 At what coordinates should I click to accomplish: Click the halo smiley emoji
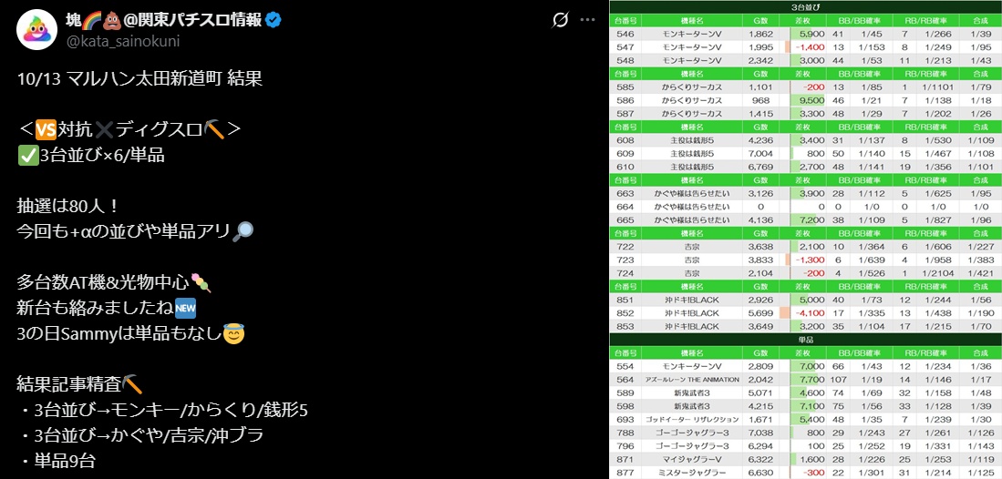coord(234,334)
